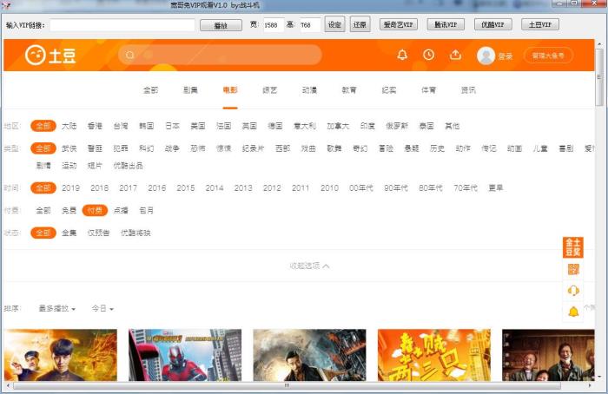Viewport: 608px width, 394px height.
Task: Select 全部 in the 类型 filter row
Action: 43,148
